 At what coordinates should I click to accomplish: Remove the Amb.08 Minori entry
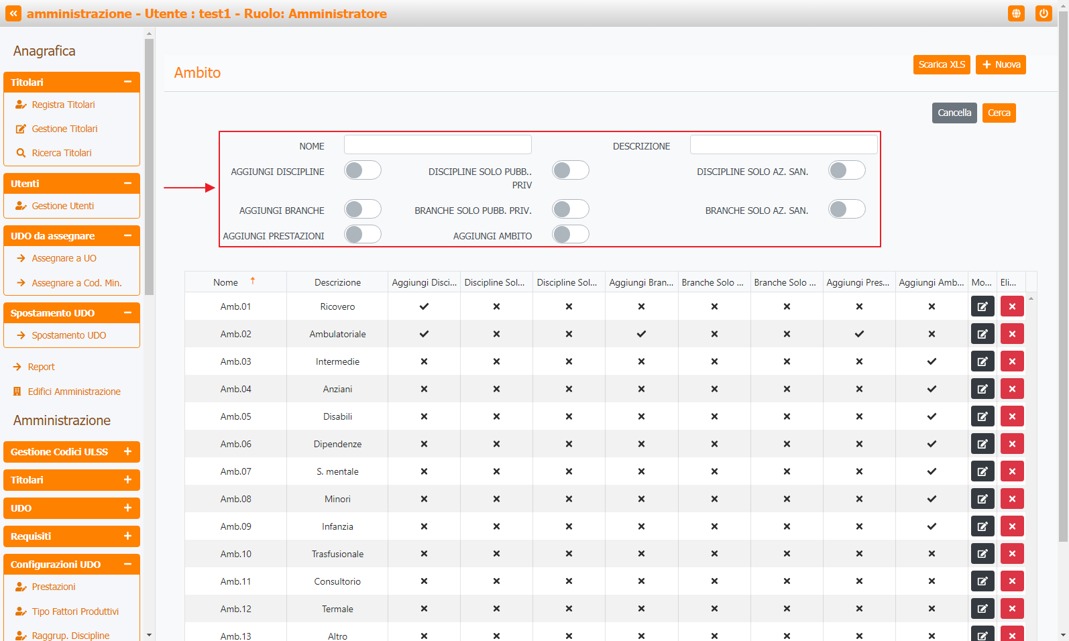point(1011,499)
